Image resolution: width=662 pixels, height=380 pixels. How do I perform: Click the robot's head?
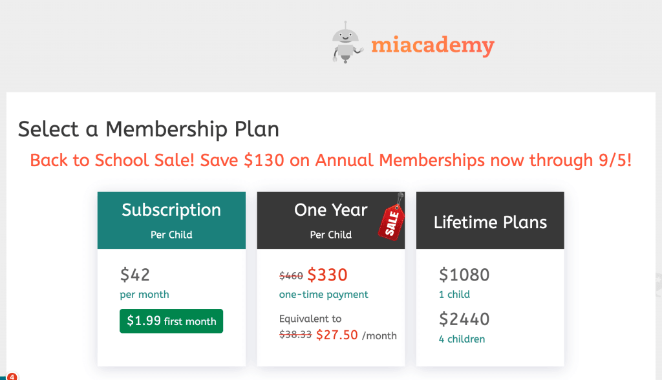pyautogui.click(x=345, y=36)
